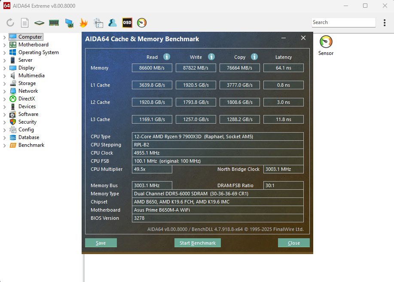Click the Refresh toolbar icon
This screenshot has height=282, width=394.
[x=10, y=23]
